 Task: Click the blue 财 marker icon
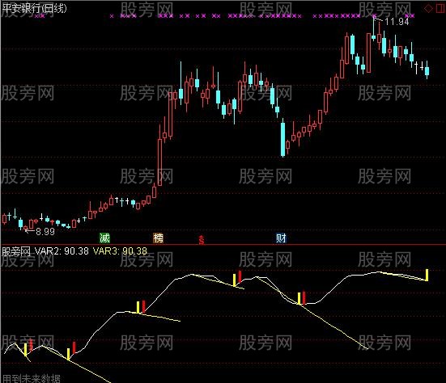point(281,238)
